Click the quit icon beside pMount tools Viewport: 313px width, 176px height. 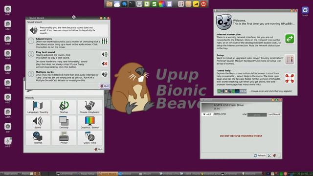[x=274, y=155]
